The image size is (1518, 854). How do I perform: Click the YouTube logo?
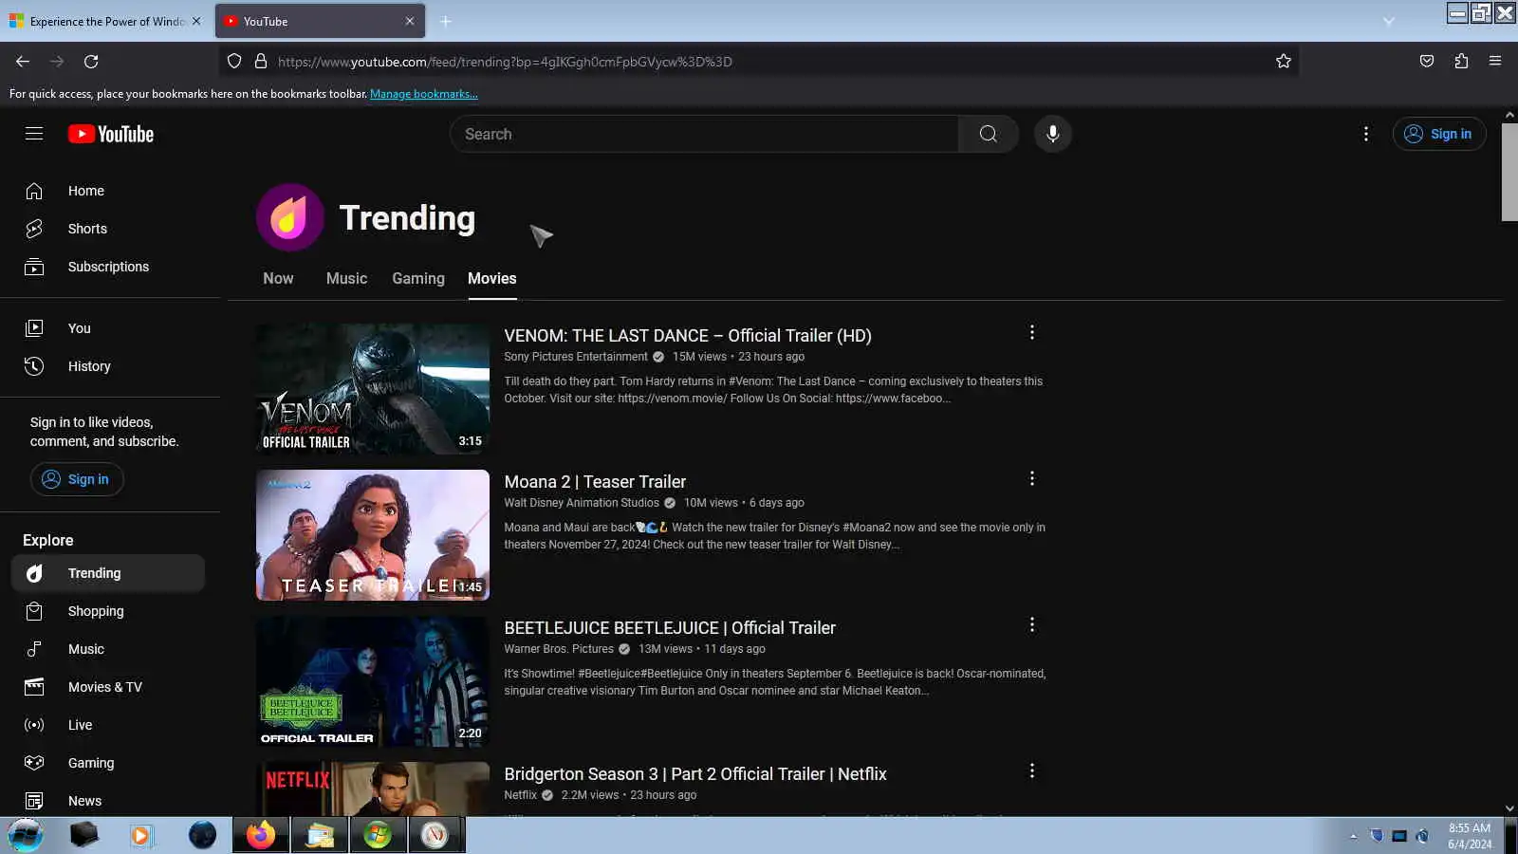111,134
